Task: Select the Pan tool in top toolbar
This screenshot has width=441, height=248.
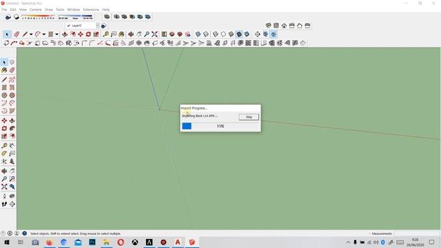Action: coord(139,34)
